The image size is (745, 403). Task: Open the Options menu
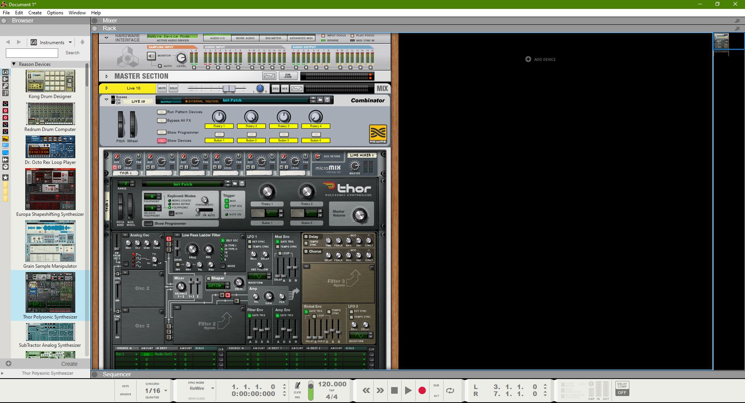click(x=55, y=13)
